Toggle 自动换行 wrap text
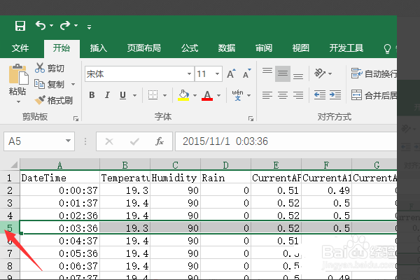Screen dimensions: 420x280 (374, 73)
